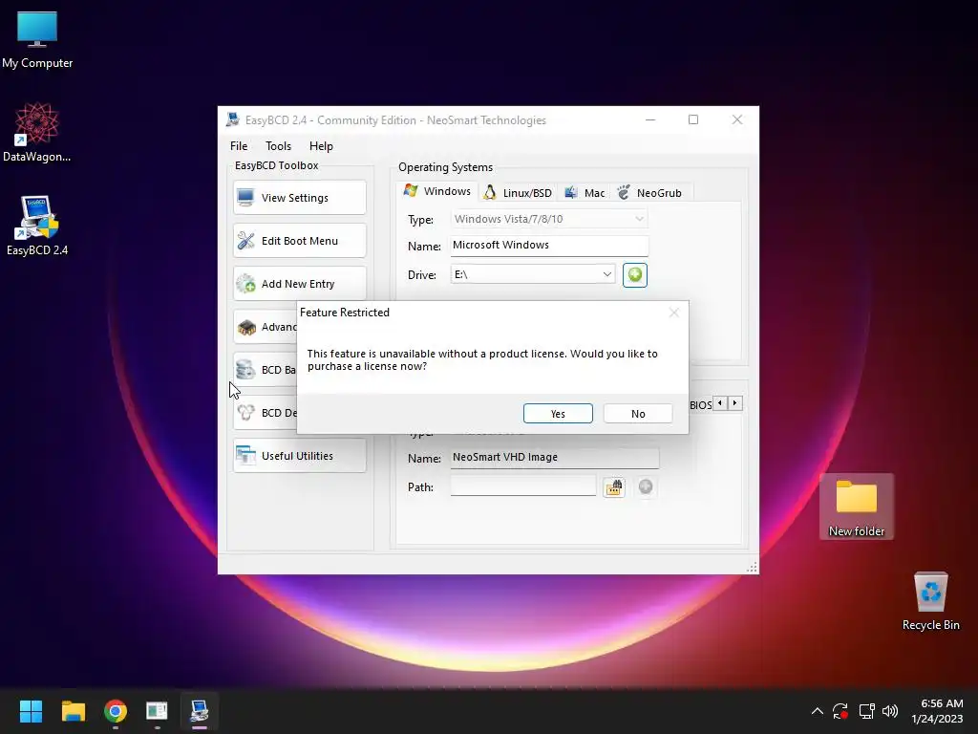The height and width of the screenshot is (734, 978).
Task: Switch to the Mac tab
Action: pos(585,193)
